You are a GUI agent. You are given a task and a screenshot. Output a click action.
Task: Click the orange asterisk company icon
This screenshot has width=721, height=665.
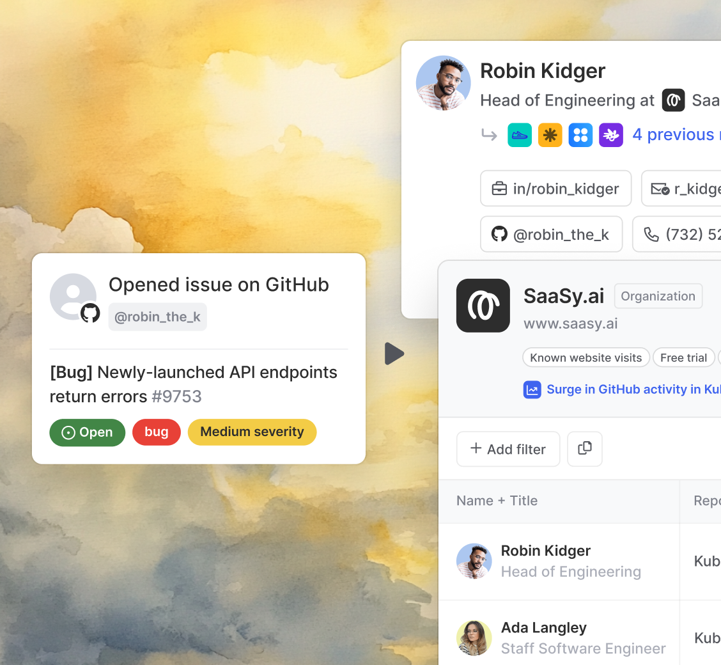550,135
